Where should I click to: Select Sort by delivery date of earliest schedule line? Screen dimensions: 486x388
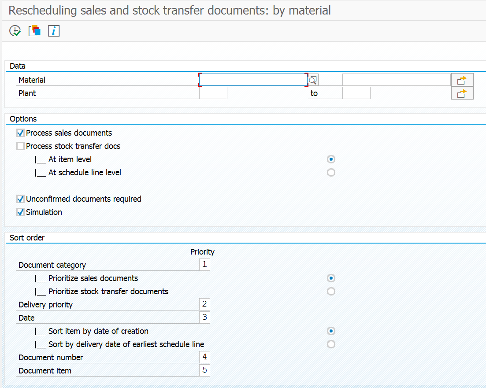click(x=331, y=344)
